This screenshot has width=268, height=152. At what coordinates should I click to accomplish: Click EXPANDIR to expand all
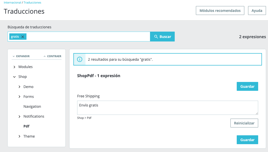pyautogui.click(x=21, y=56)
